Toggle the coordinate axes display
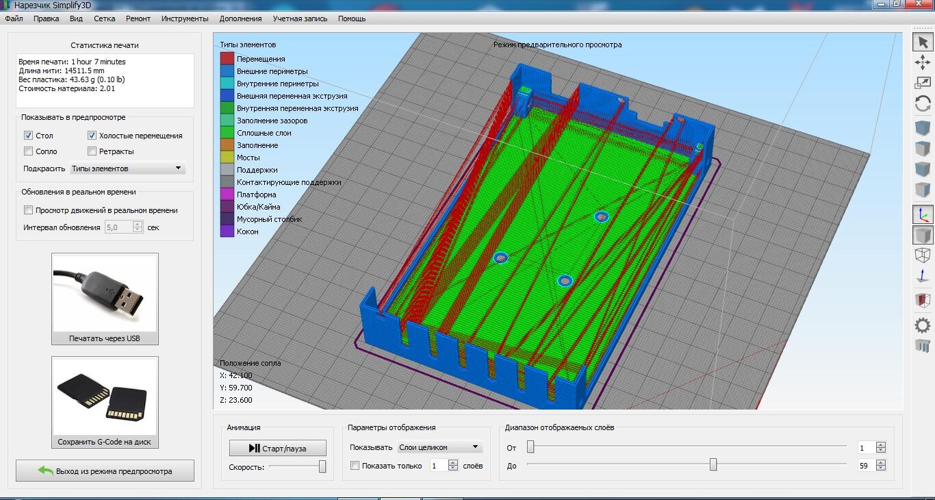The height and width of the screenshot is (500, 935). point(923,214)
